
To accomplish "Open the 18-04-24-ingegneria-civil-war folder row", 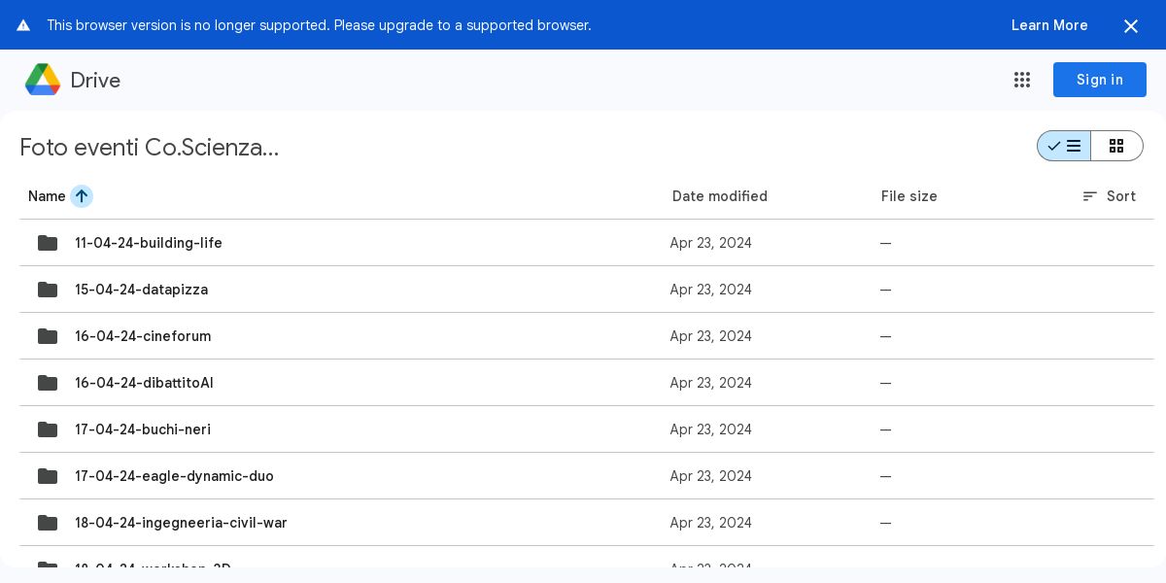I will click(x=181, y=523).
